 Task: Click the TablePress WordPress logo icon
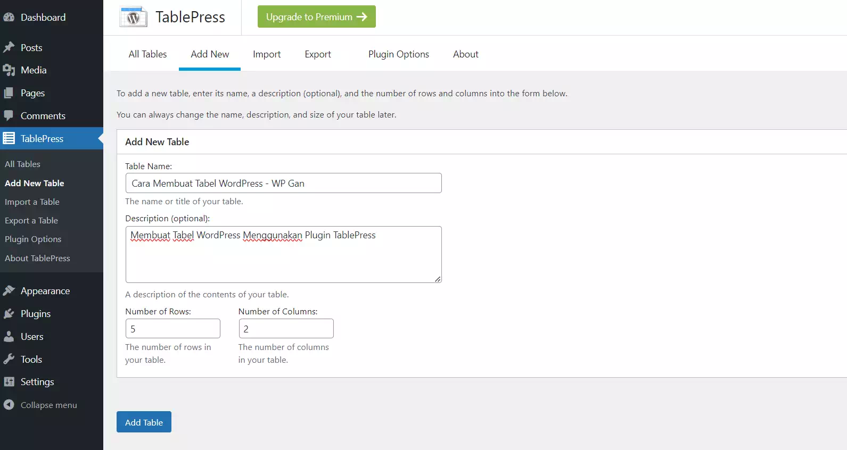pos(133,17)
